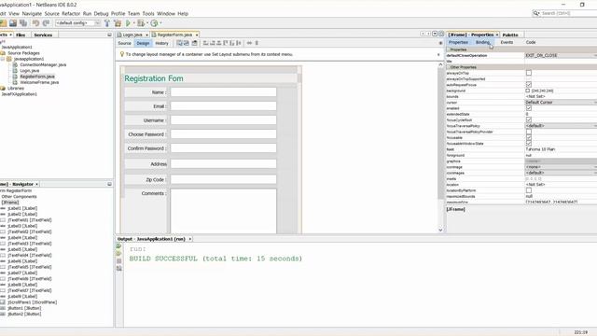Open document list dropdown near editor tabs
This screenshot has height=336, width=597.
[435, 34]
